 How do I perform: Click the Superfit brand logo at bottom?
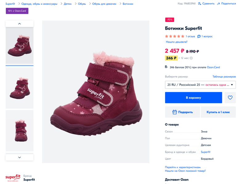pyautogui.click(x=13, y=178)
